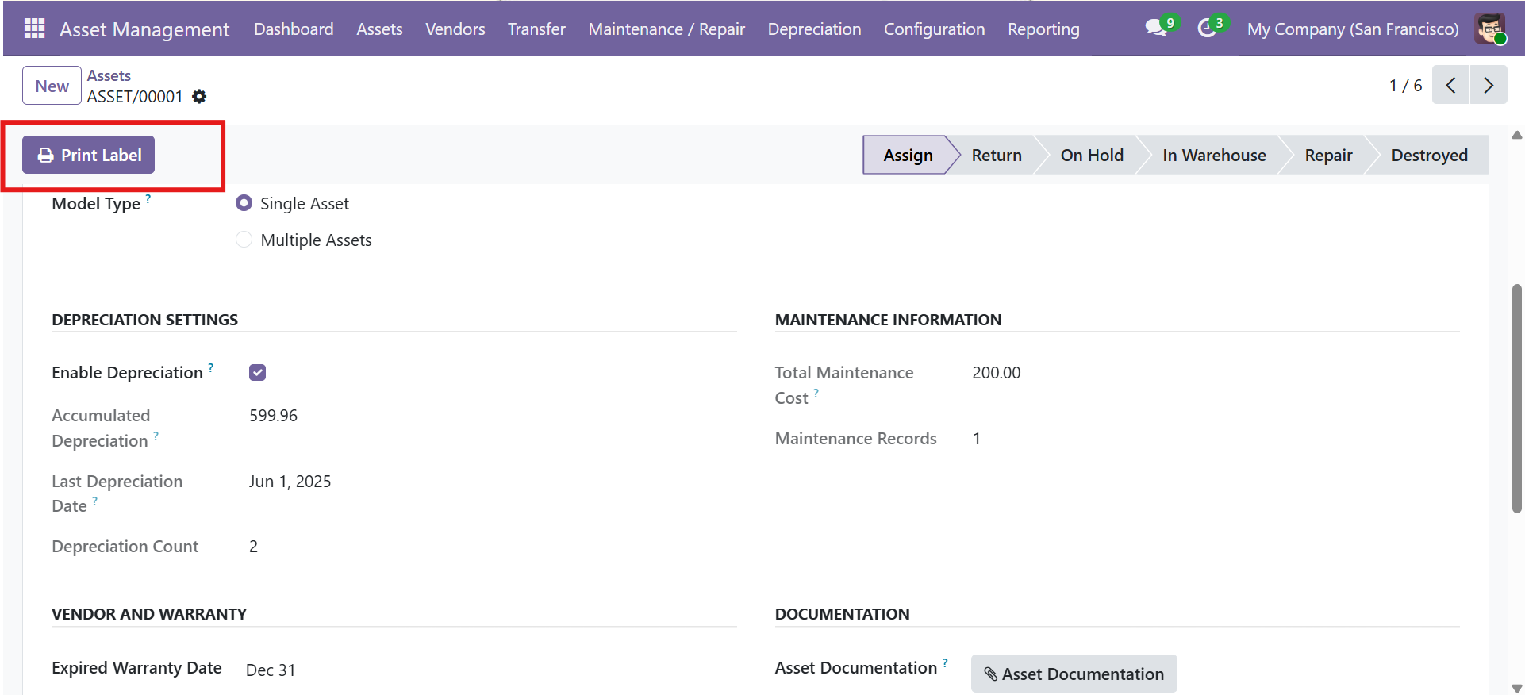Click the Expired Warranty Date field value
The image size is (1525, 695).
271,670
